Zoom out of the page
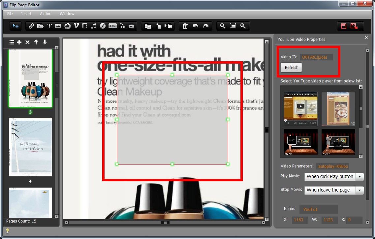This screenshot has height=239, width=375. click(x=223, y=26)
